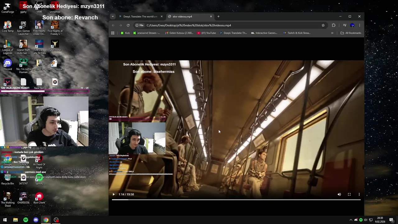Click the address bar showing the file path
This screenshot has width=398, height=224.
point(230,25)
